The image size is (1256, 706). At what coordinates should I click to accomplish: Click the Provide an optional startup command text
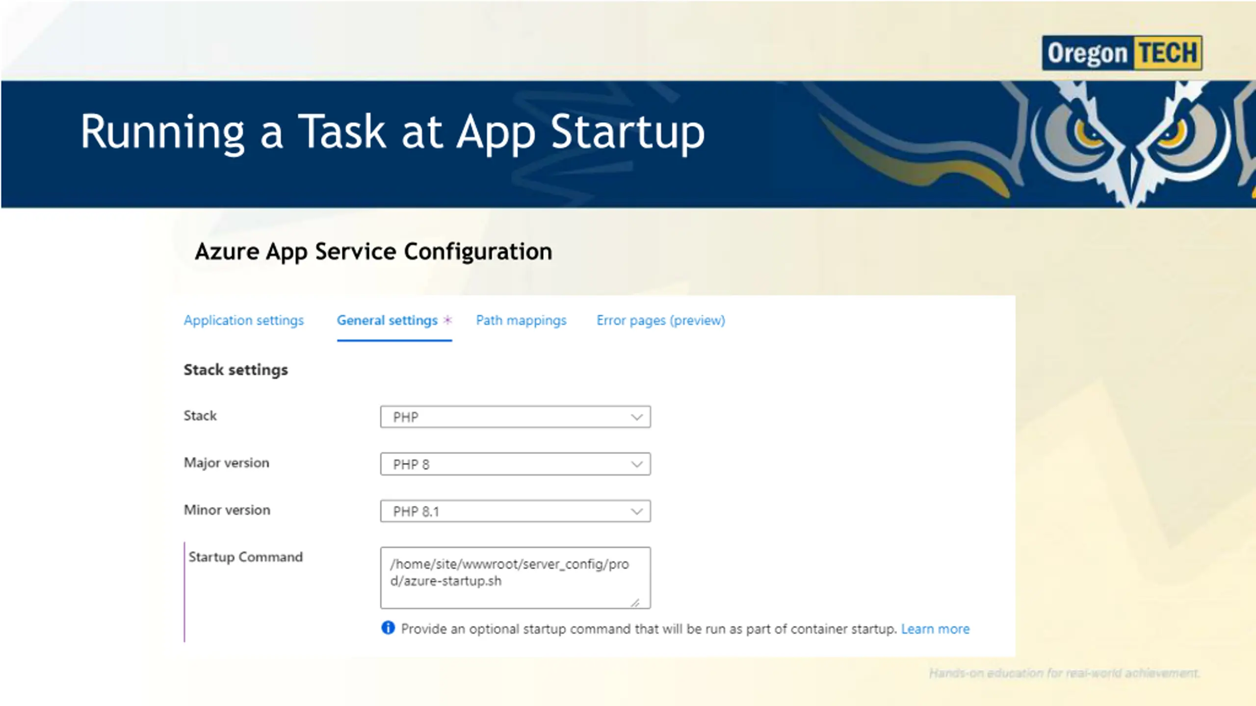coord(649,629)
